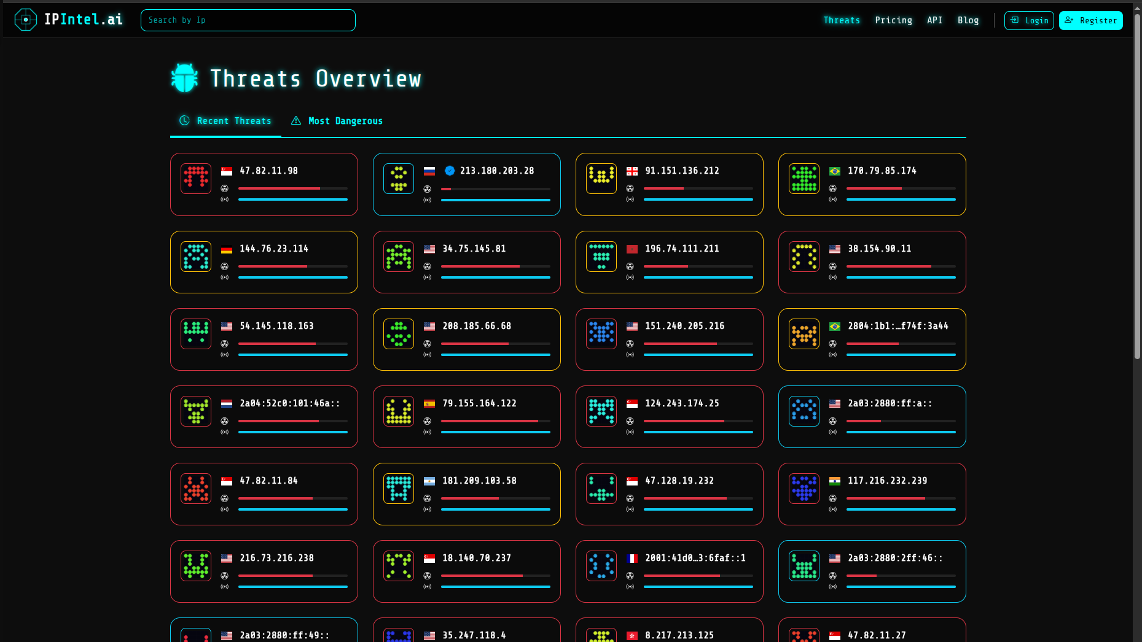
Task: Click the login arrow icon in Login button
Action: [x=1015, y=20]
